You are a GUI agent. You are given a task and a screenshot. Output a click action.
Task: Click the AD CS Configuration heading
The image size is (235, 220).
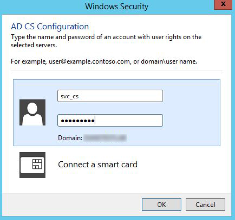50,26
